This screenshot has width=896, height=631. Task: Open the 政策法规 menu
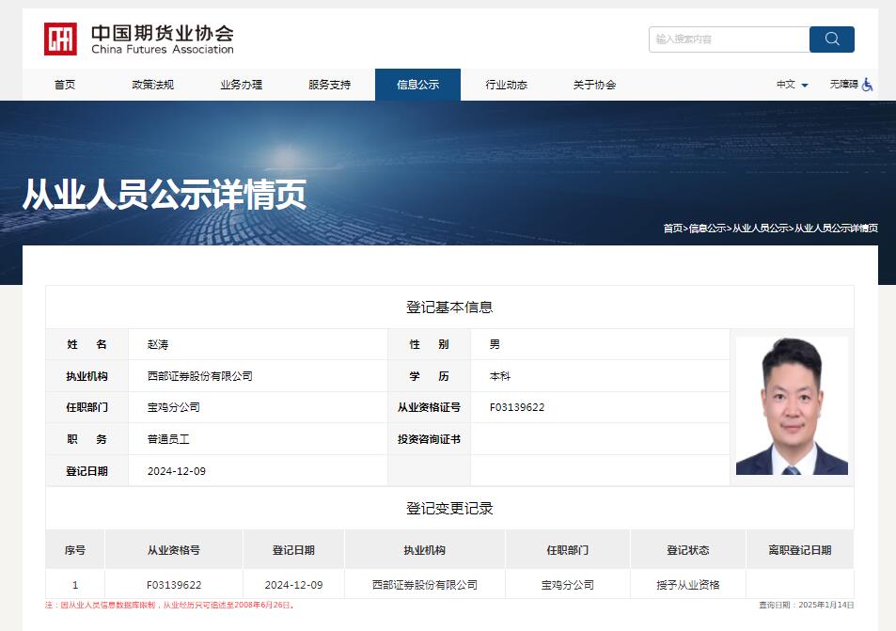pyautogui.click(x=152, y=85)
